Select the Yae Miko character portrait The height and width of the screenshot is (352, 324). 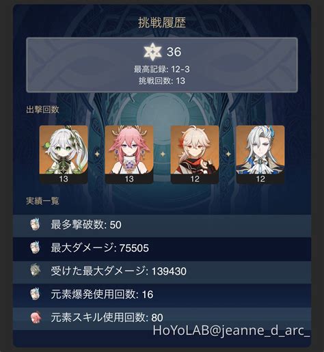pos(129,154)
